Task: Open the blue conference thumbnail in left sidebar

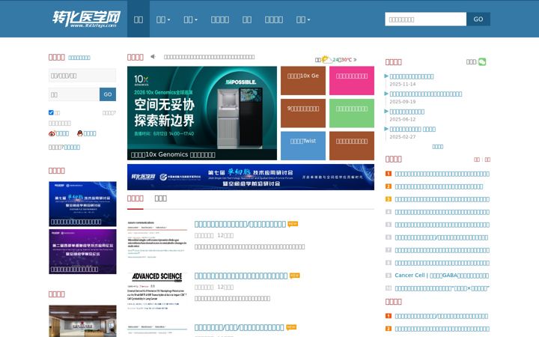Action: click(x=82, y=204)
